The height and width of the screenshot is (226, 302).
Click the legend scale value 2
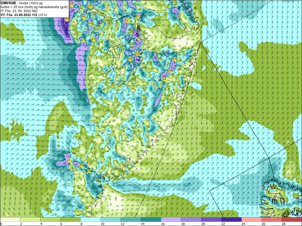[x=21, y=224]
